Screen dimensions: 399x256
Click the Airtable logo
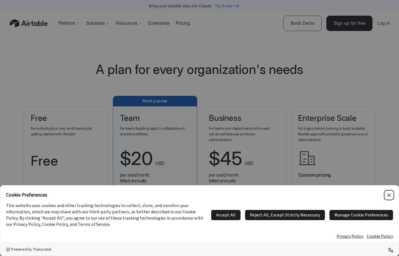tap(28, 23)
